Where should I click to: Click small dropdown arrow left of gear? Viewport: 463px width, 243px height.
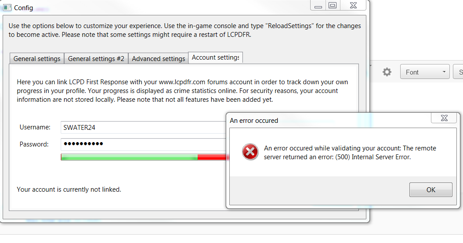371,67
